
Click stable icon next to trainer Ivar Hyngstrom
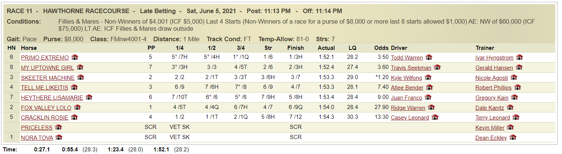tap(519, 58)
